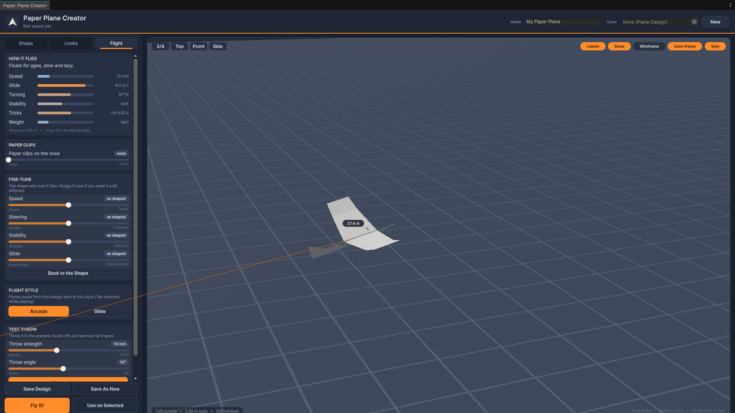The width and height of the screenshot is (735, 413).
Task: Select Glide flight style
Action: 100,311
